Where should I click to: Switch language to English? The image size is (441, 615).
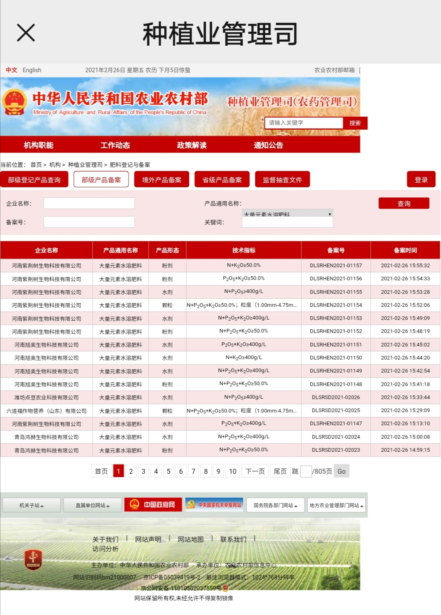click(32, 70)
